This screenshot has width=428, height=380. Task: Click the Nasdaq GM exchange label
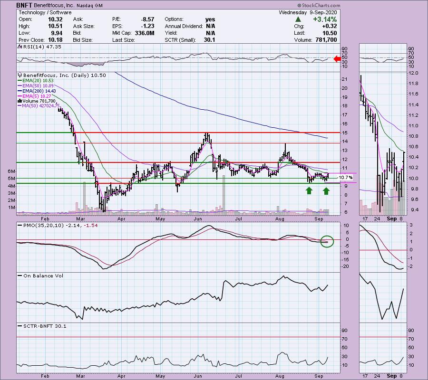pyautogui.click(x=89, y=5)
